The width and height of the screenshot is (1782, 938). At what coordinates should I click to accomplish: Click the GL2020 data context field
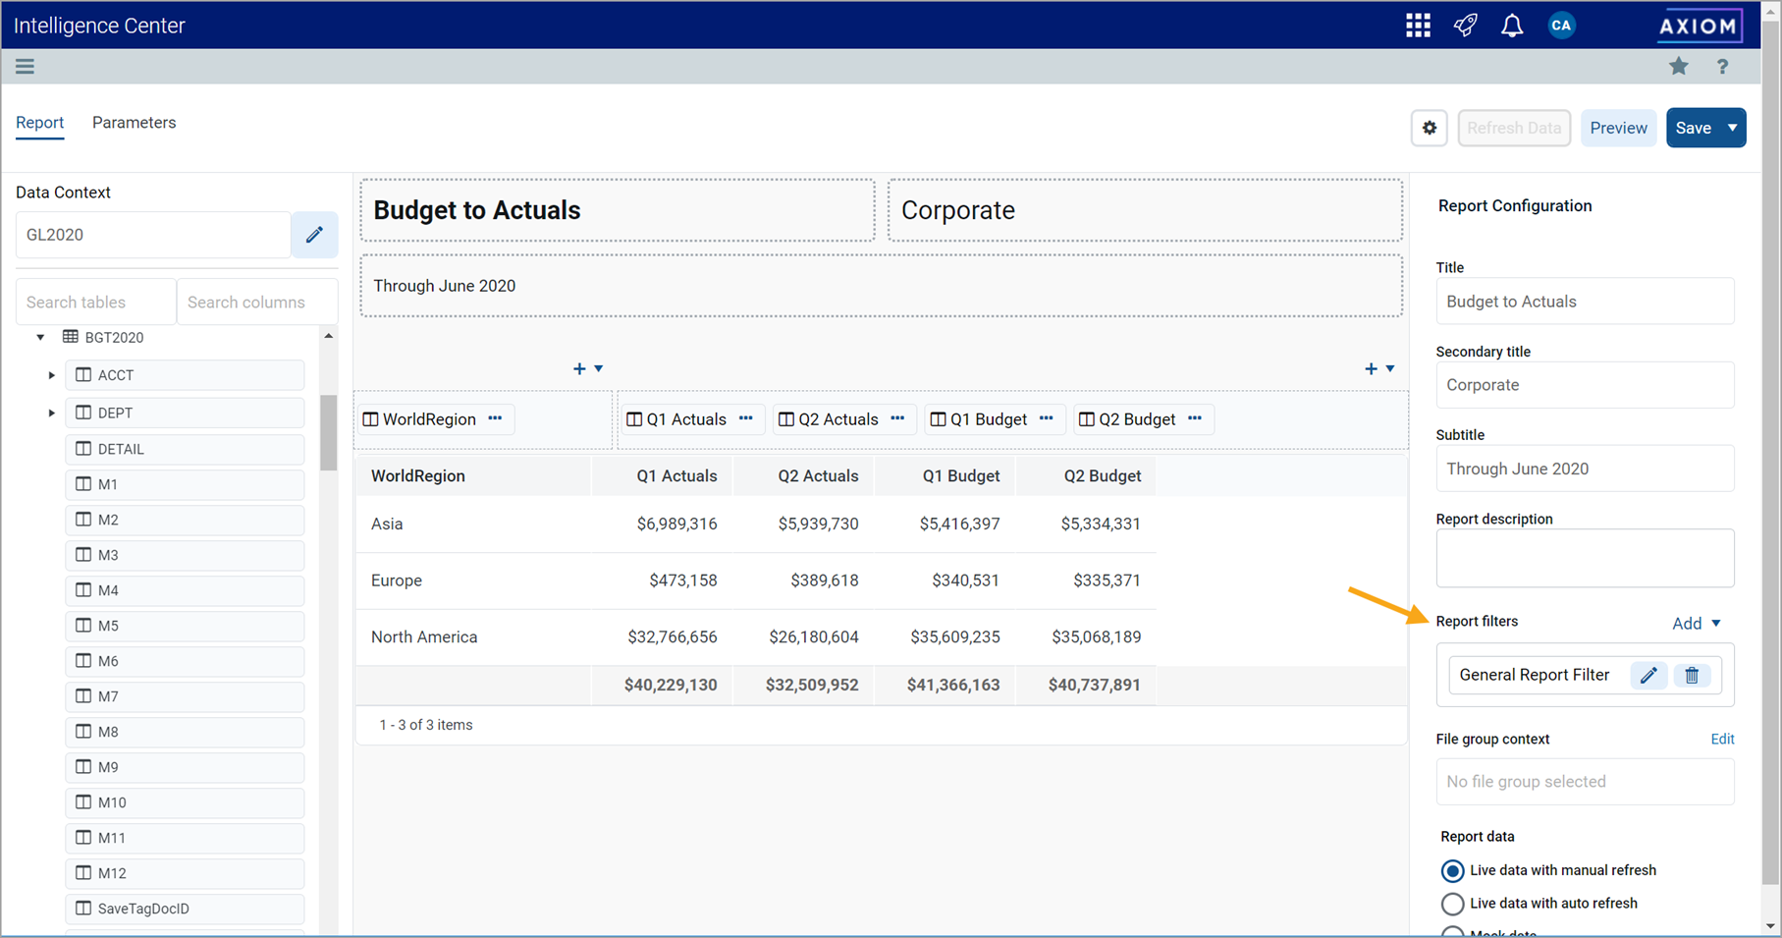tap(153, 235)
